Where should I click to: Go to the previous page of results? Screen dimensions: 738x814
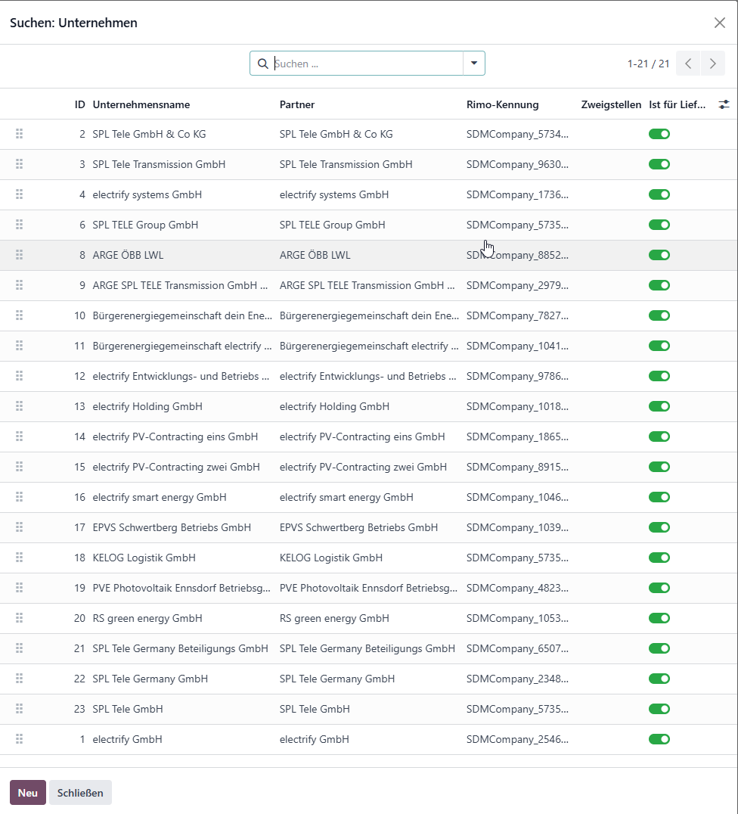click(688, 64)
